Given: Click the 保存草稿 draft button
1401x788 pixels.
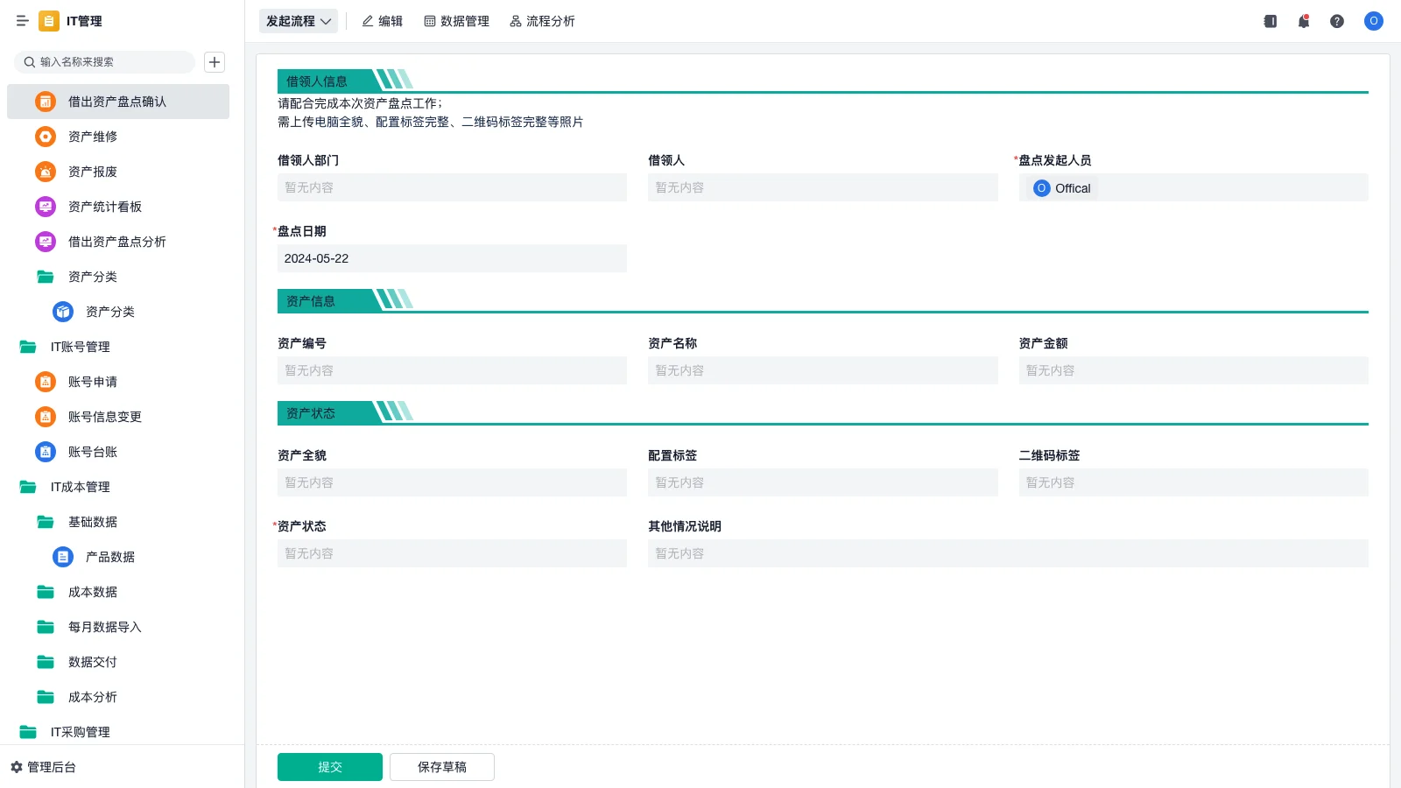Looking at the screenshot, I should click(441, 766).
